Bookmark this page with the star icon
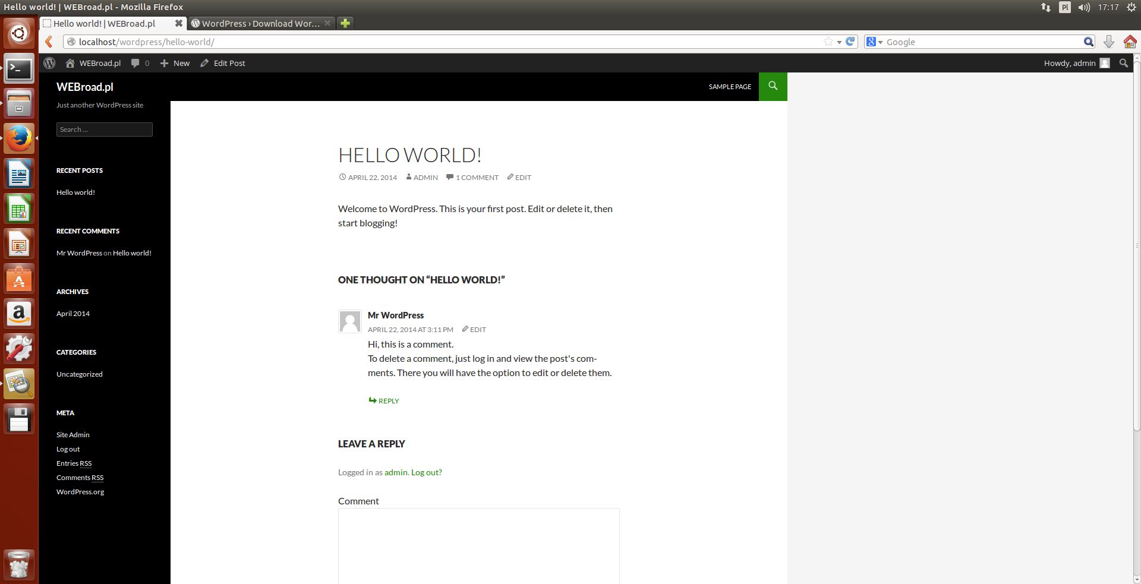The height and width of the screenshot is (584, 1141). [x=828, y=42]
